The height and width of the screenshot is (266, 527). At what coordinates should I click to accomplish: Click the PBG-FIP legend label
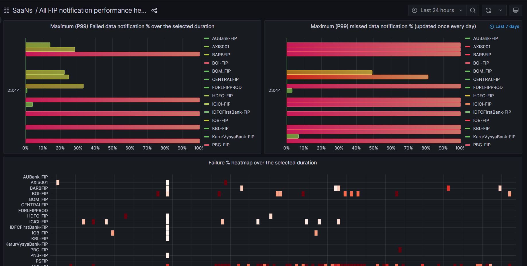coord(221,145)
